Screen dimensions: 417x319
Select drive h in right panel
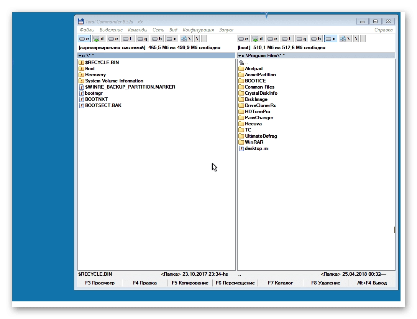pos(316,39)
